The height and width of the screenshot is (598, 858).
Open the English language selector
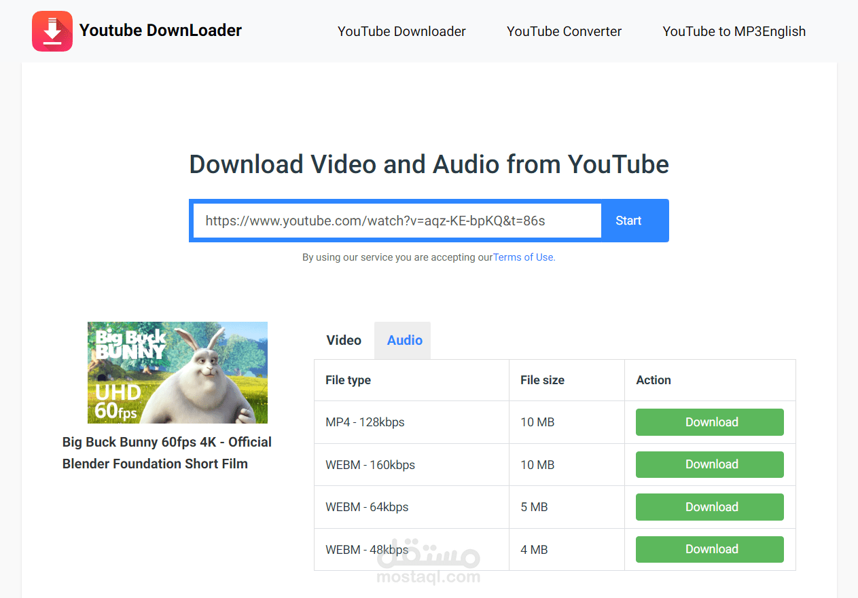tap(786, 31)
